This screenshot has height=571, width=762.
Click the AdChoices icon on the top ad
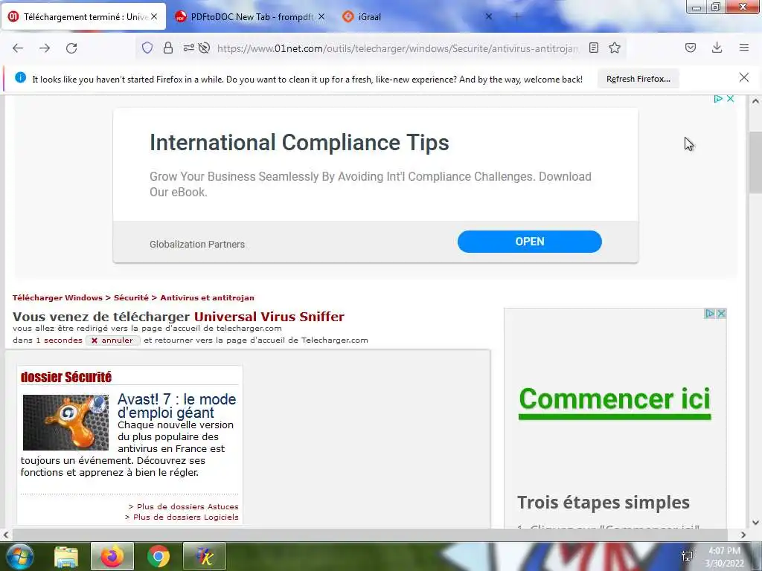[x=718, y=99]
